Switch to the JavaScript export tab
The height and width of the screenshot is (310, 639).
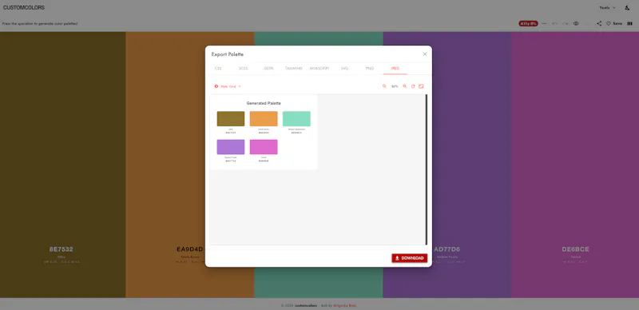coord(319,69)
